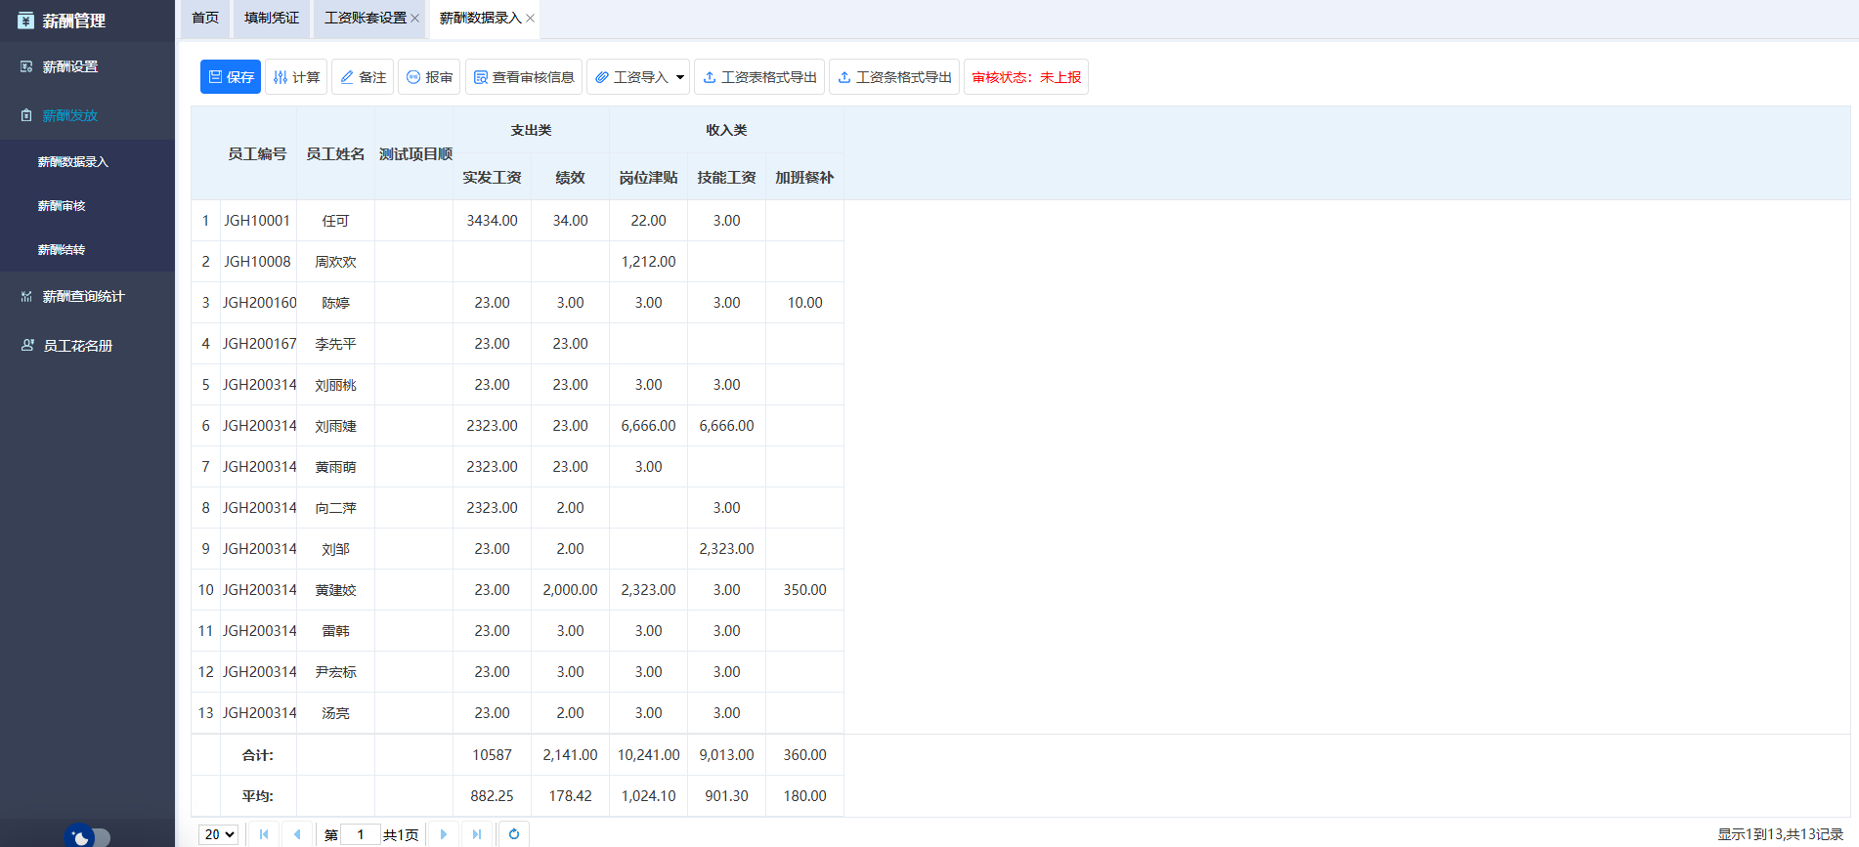
Task: Click 刘邹's 2,323.00 技能工资 cell
Action: (x=726, y=549)
